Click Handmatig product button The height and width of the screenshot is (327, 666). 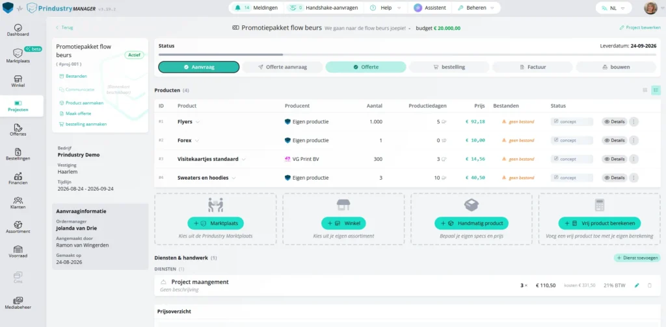pyautogui.click(x=472, y=223)
